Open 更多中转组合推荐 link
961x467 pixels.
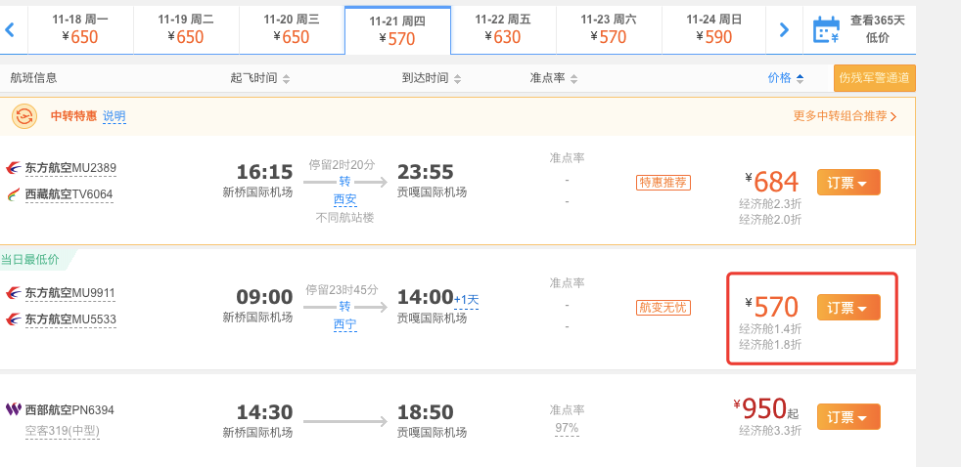[x=845, y=116]
